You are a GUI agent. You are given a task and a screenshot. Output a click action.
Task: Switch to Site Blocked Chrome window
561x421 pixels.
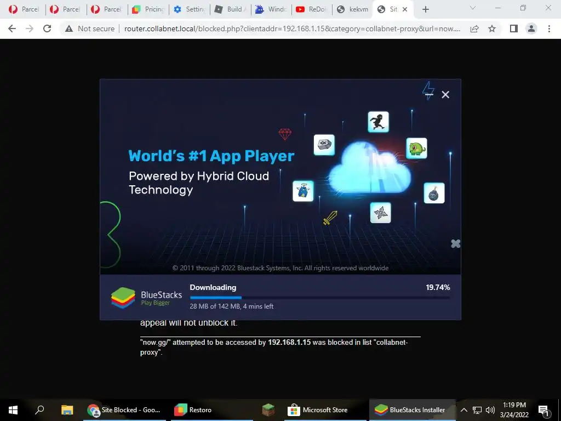(124, 410)
